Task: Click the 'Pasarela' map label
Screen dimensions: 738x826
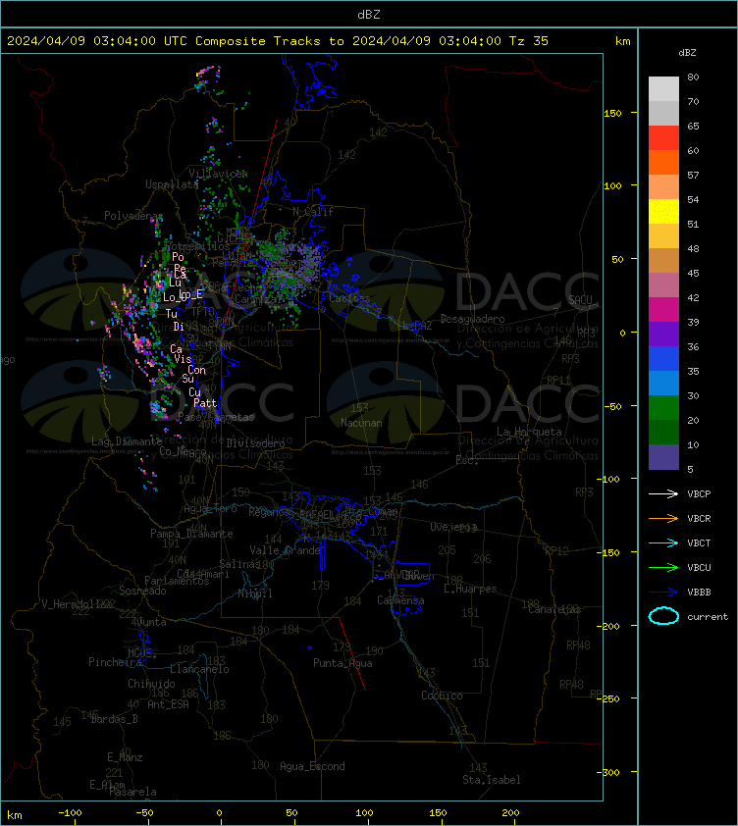Action: pyautogui.click(x=132, y=792)
